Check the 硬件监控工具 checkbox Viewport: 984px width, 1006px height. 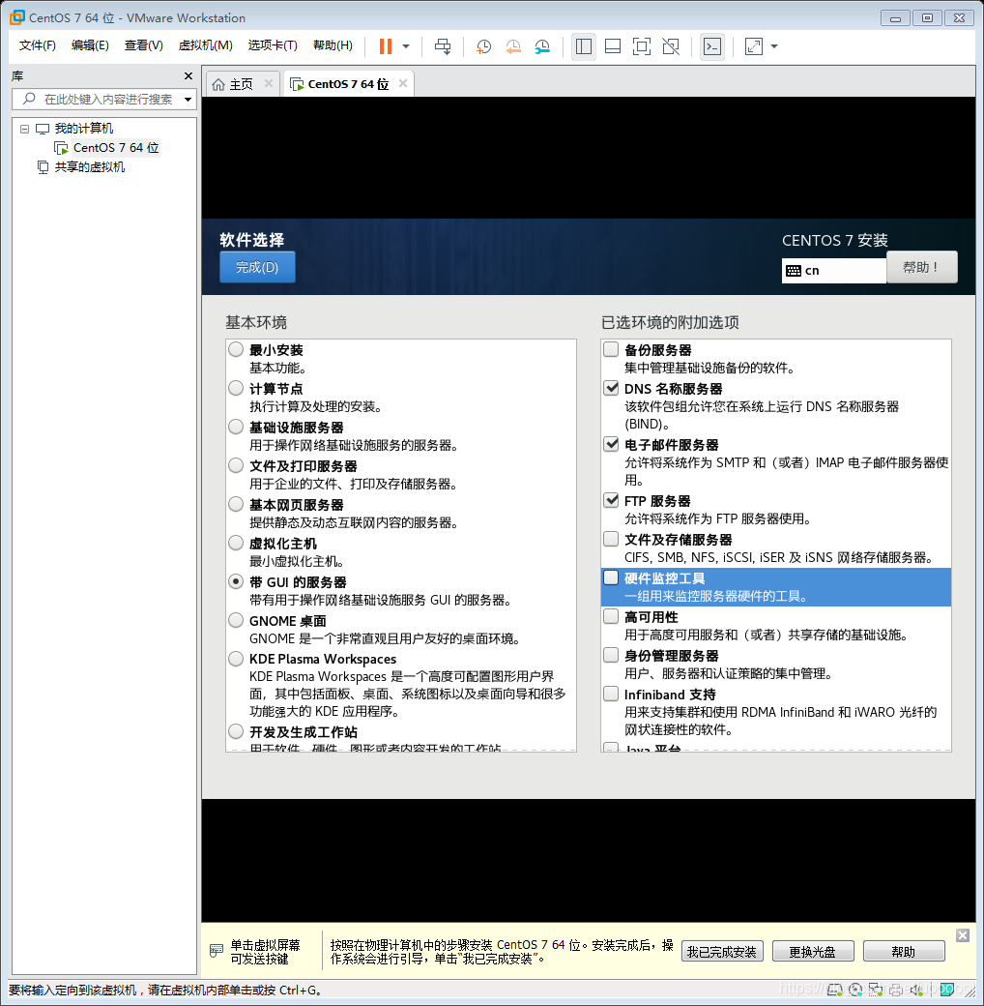pyautogui.click(x=611, y=577)
